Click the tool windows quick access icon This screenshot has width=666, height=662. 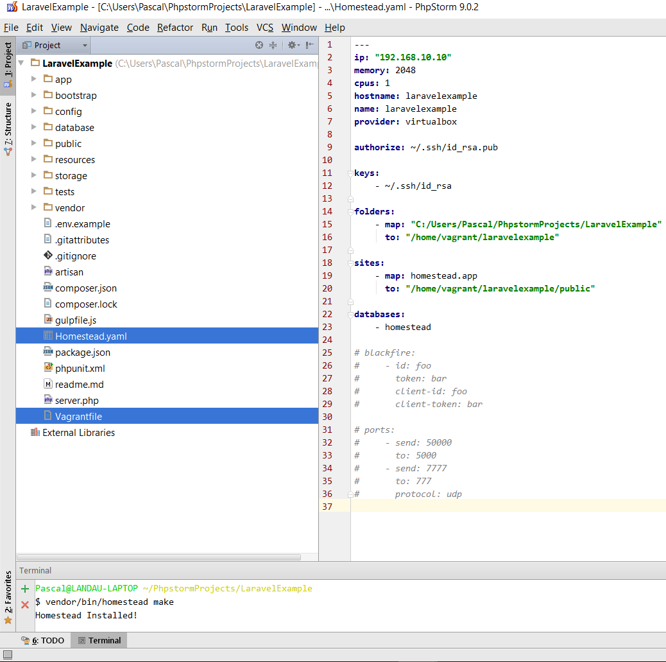(x=8, y=654)
